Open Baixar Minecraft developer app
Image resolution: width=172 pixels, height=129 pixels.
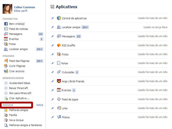coord(19,88)
